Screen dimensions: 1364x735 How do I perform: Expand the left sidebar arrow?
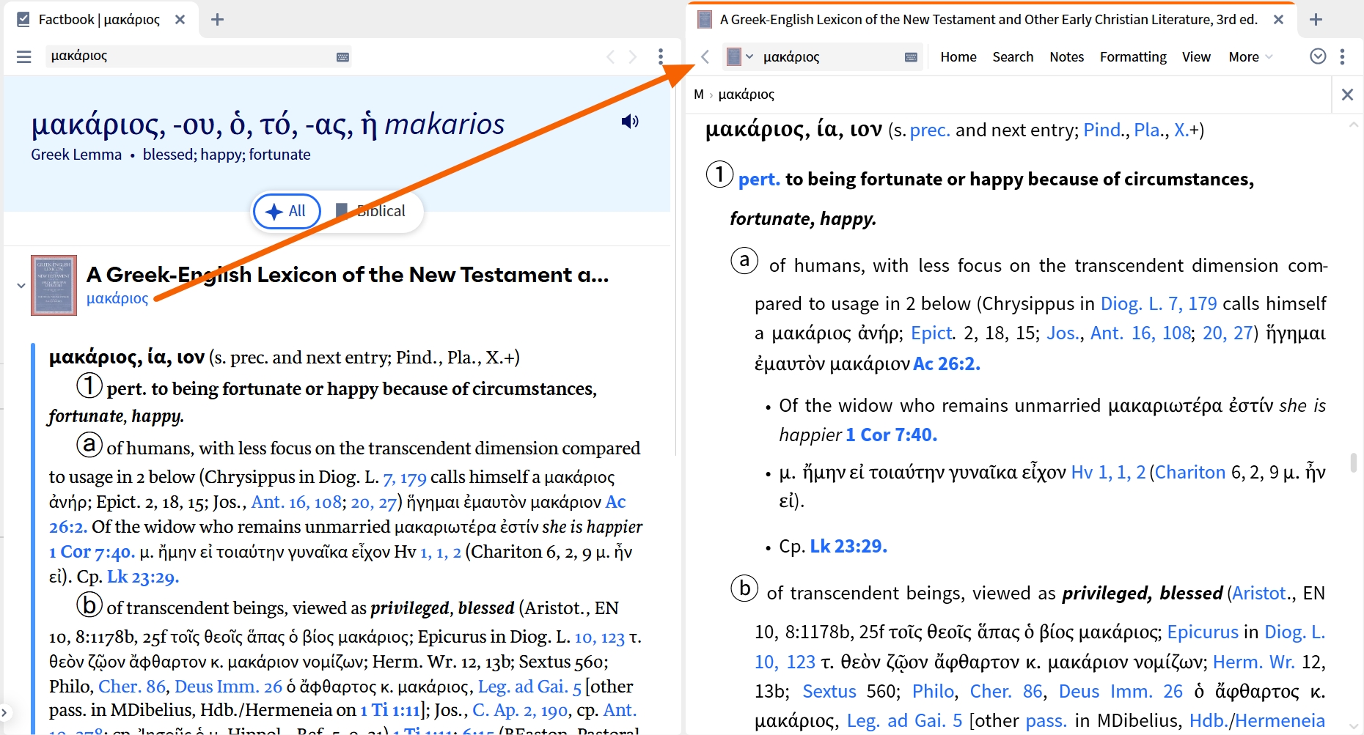pyautogui.click(x=4, y=712)
